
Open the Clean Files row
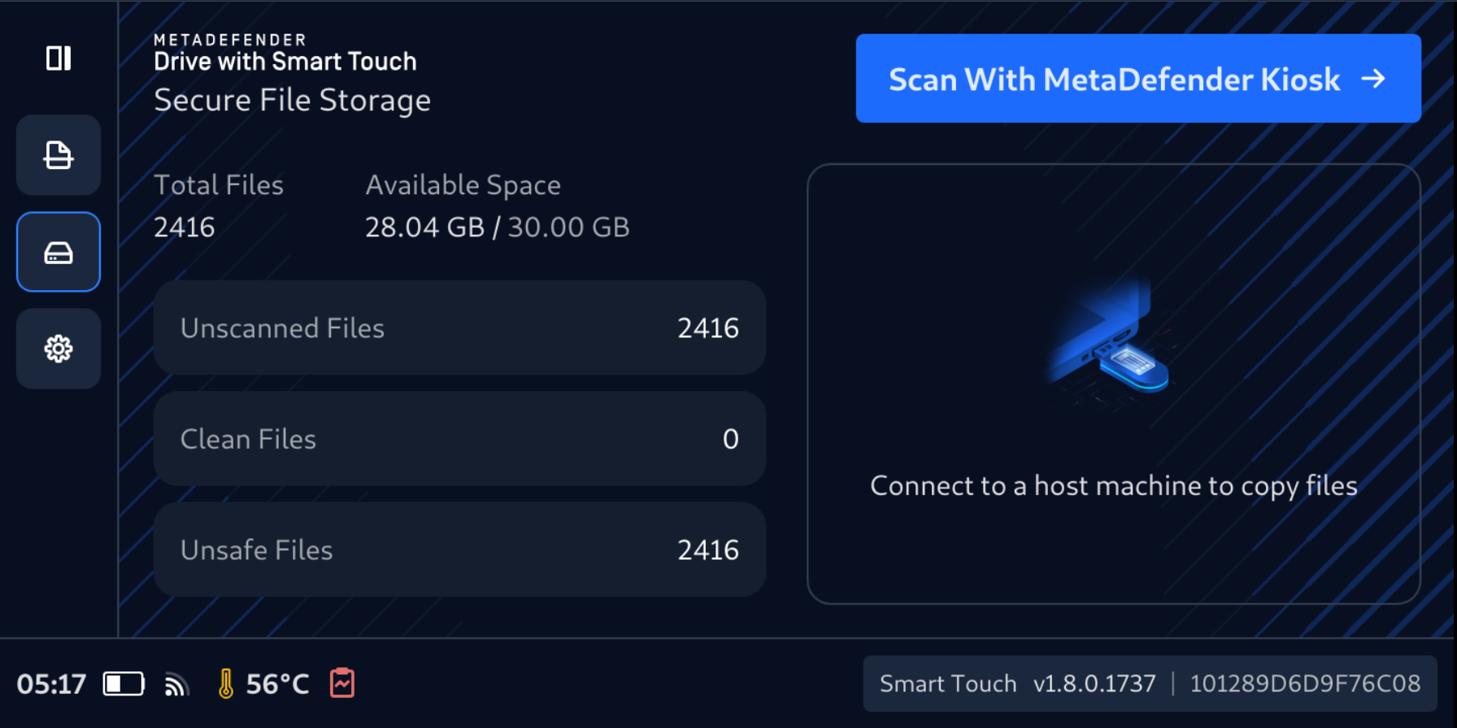[459, 439]
